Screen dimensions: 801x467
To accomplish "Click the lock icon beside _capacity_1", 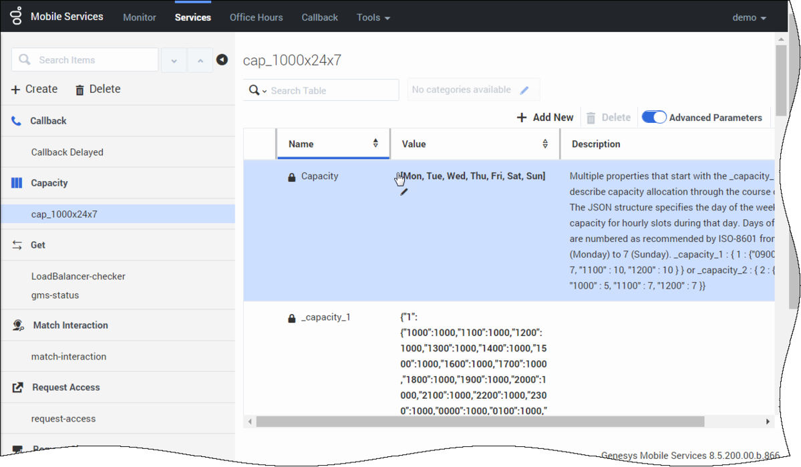I will pyautogui.click(x=292, y=318).
